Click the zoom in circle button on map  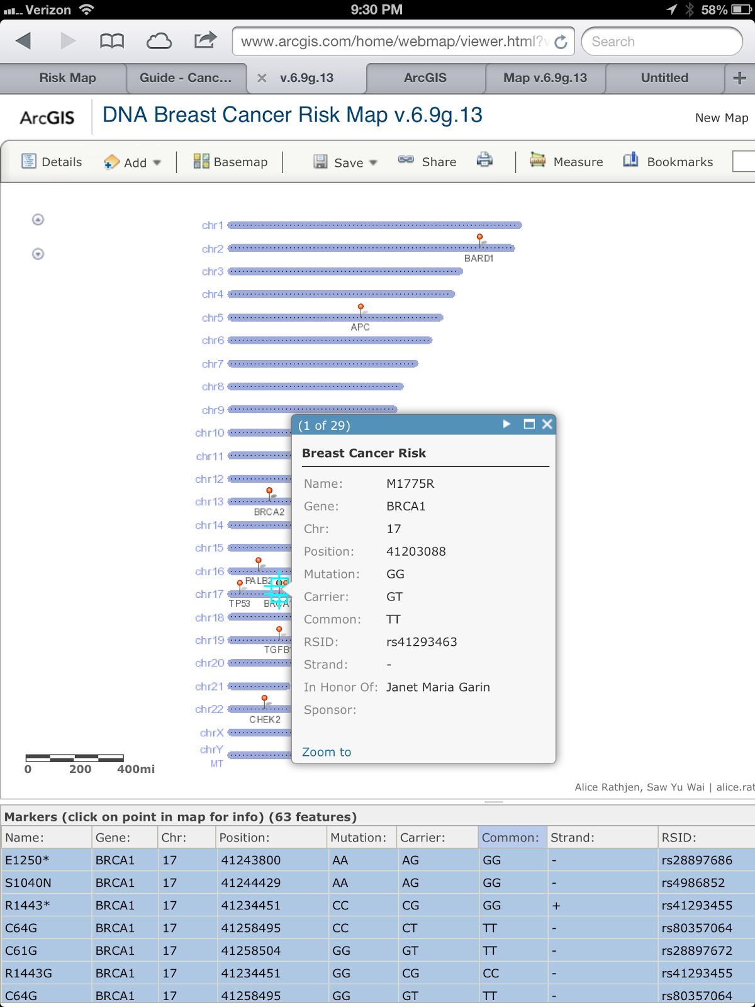tap(38, 220)
